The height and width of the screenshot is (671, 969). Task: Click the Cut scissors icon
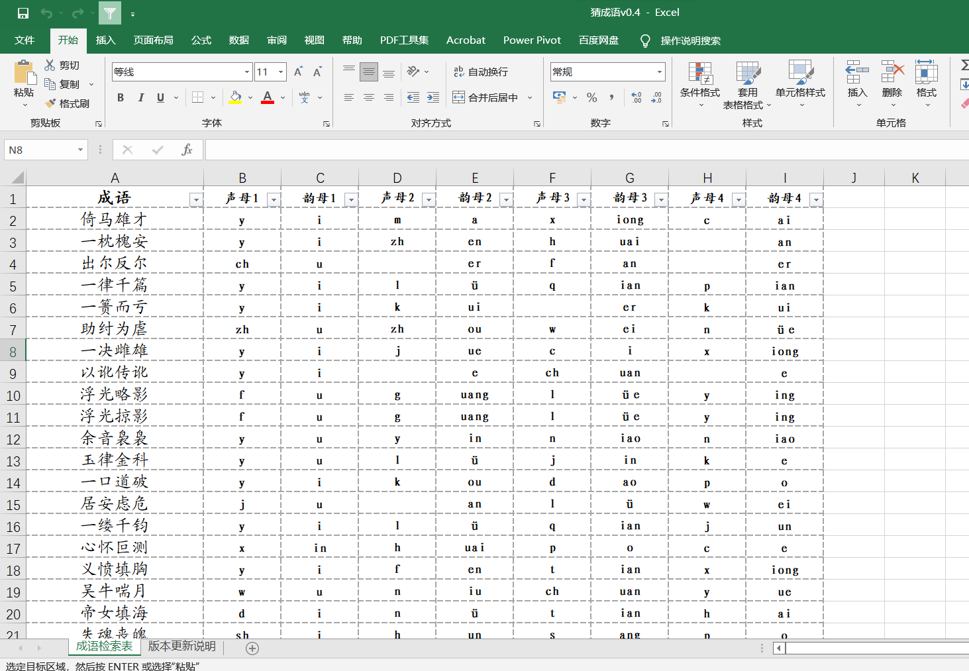point(50,65)
